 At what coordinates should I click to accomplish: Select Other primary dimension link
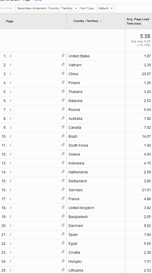pos(38,1)
